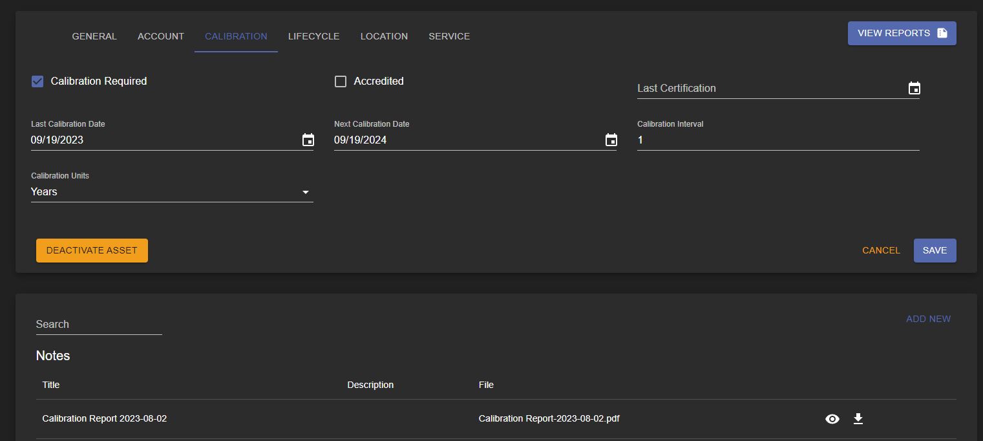Preview the Calibration Report 2023-08-02 note
This screenshot has height=441, width=983.
pos(832,418)
